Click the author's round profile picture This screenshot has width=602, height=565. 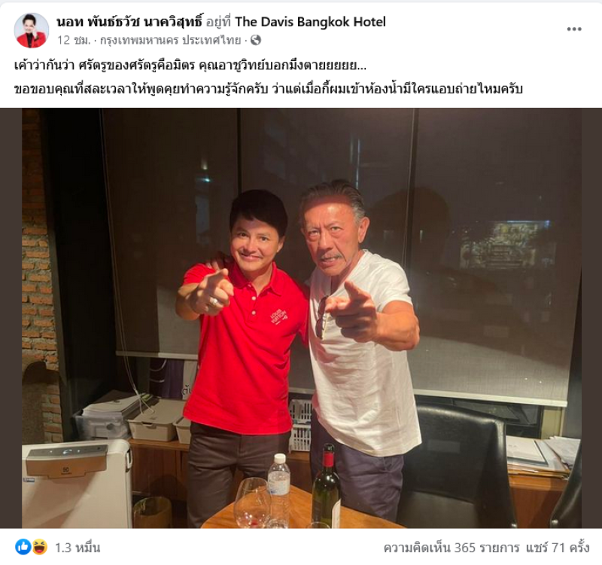(32, 30)
